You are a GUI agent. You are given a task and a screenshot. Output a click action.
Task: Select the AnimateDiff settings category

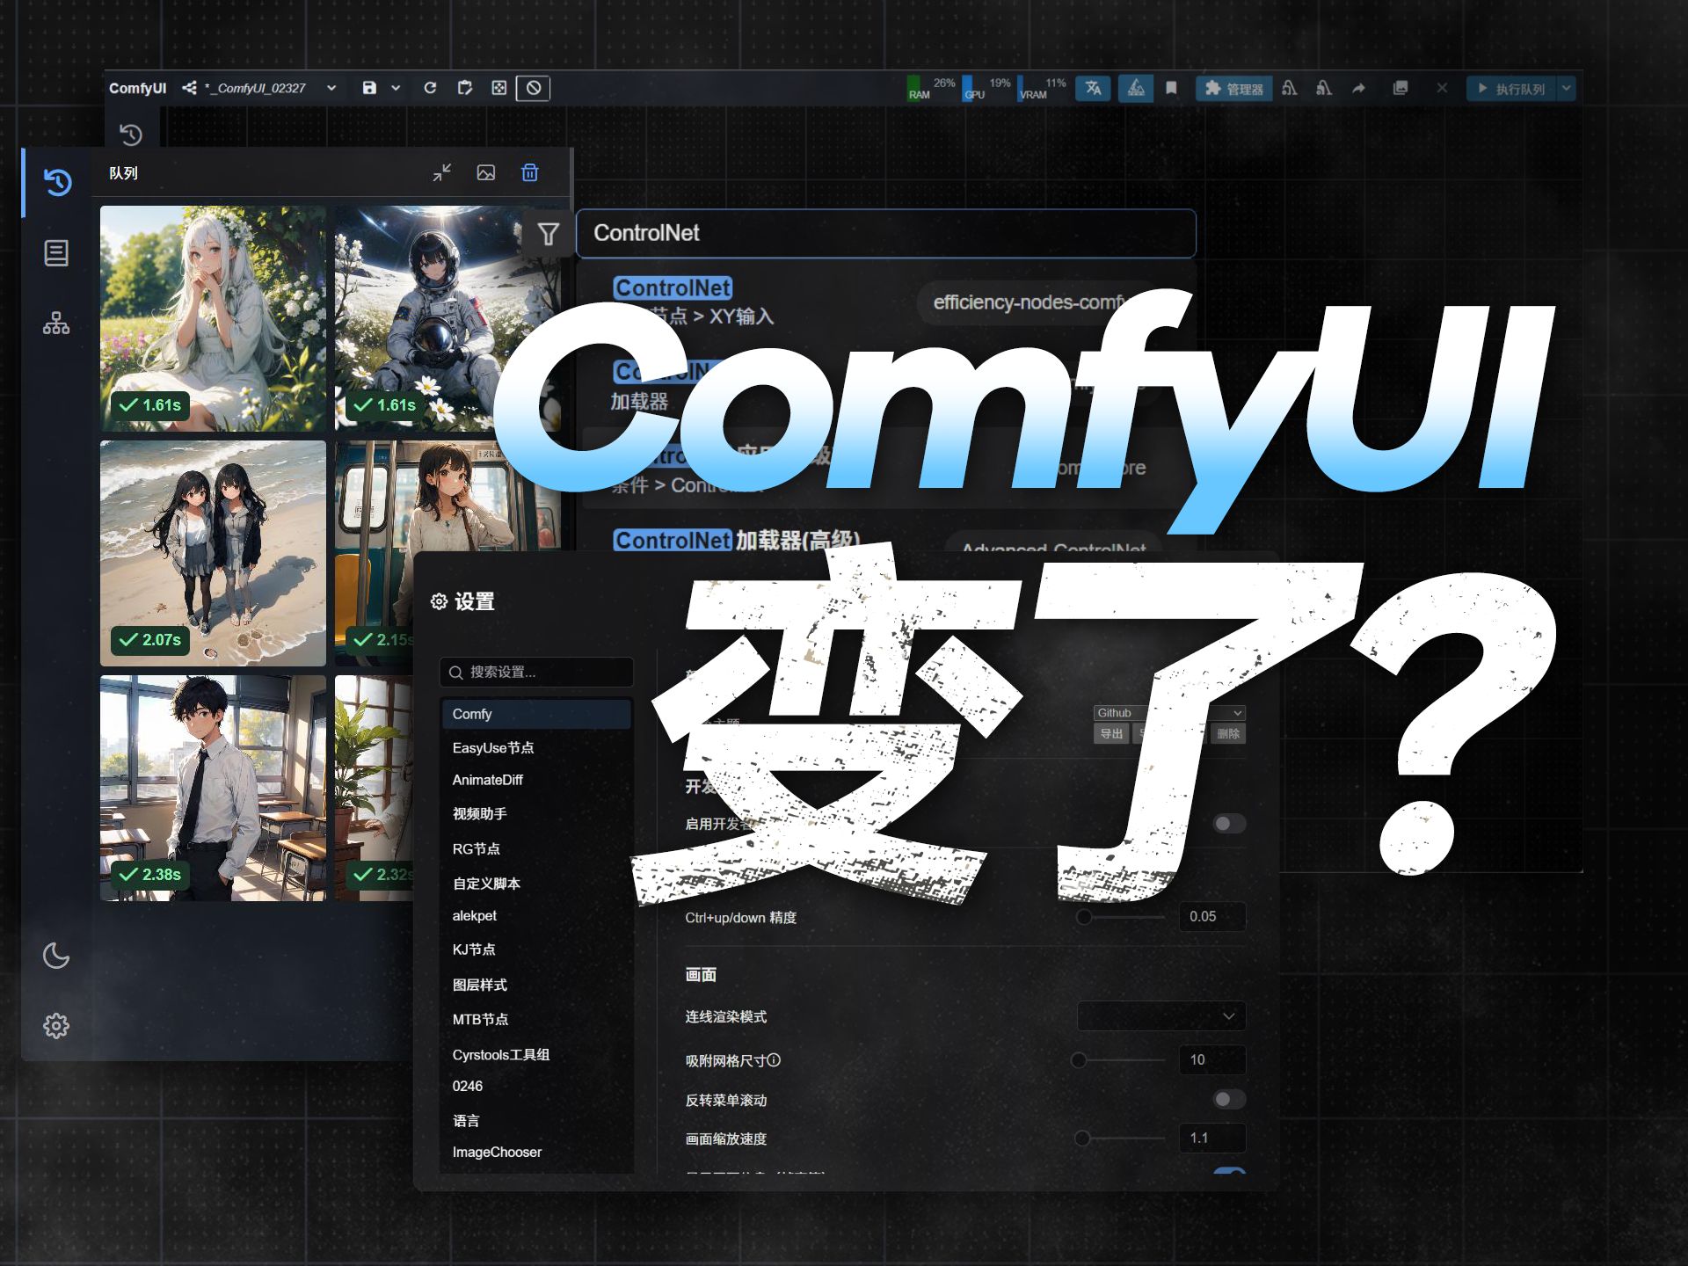pyautogui.click(x=535, y=780)
